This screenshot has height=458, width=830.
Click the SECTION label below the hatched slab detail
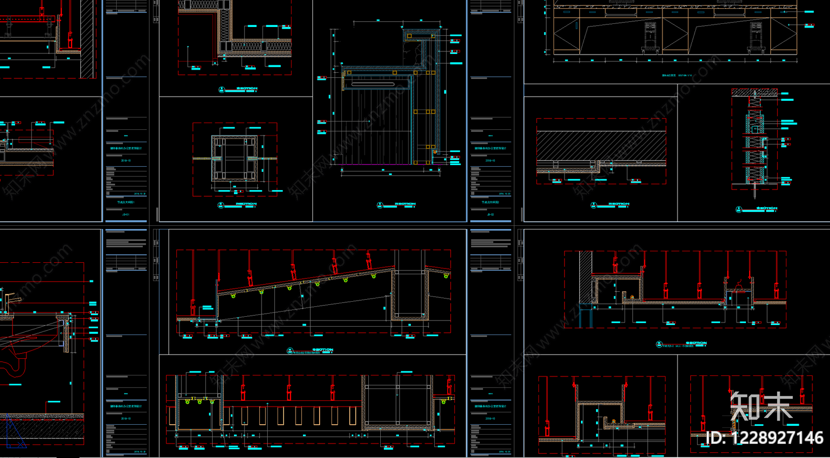(x=619, y=204)
